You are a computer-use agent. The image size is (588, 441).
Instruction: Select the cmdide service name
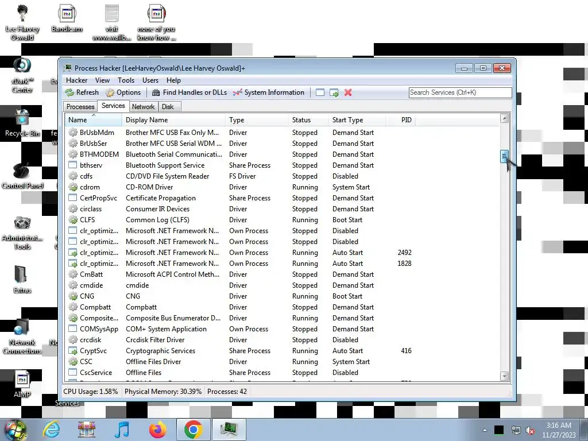(x=91, y=285)
